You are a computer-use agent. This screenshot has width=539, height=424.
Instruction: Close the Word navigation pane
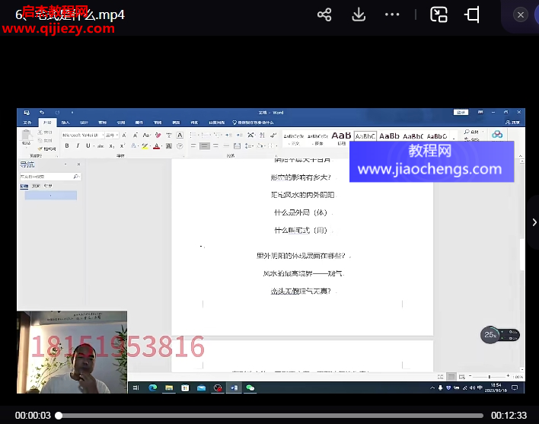[78, 164]
